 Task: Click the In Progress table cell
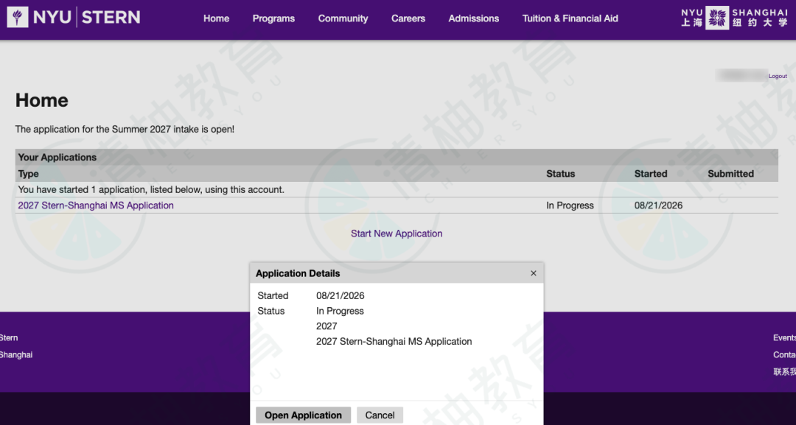[x=570, y=206]
